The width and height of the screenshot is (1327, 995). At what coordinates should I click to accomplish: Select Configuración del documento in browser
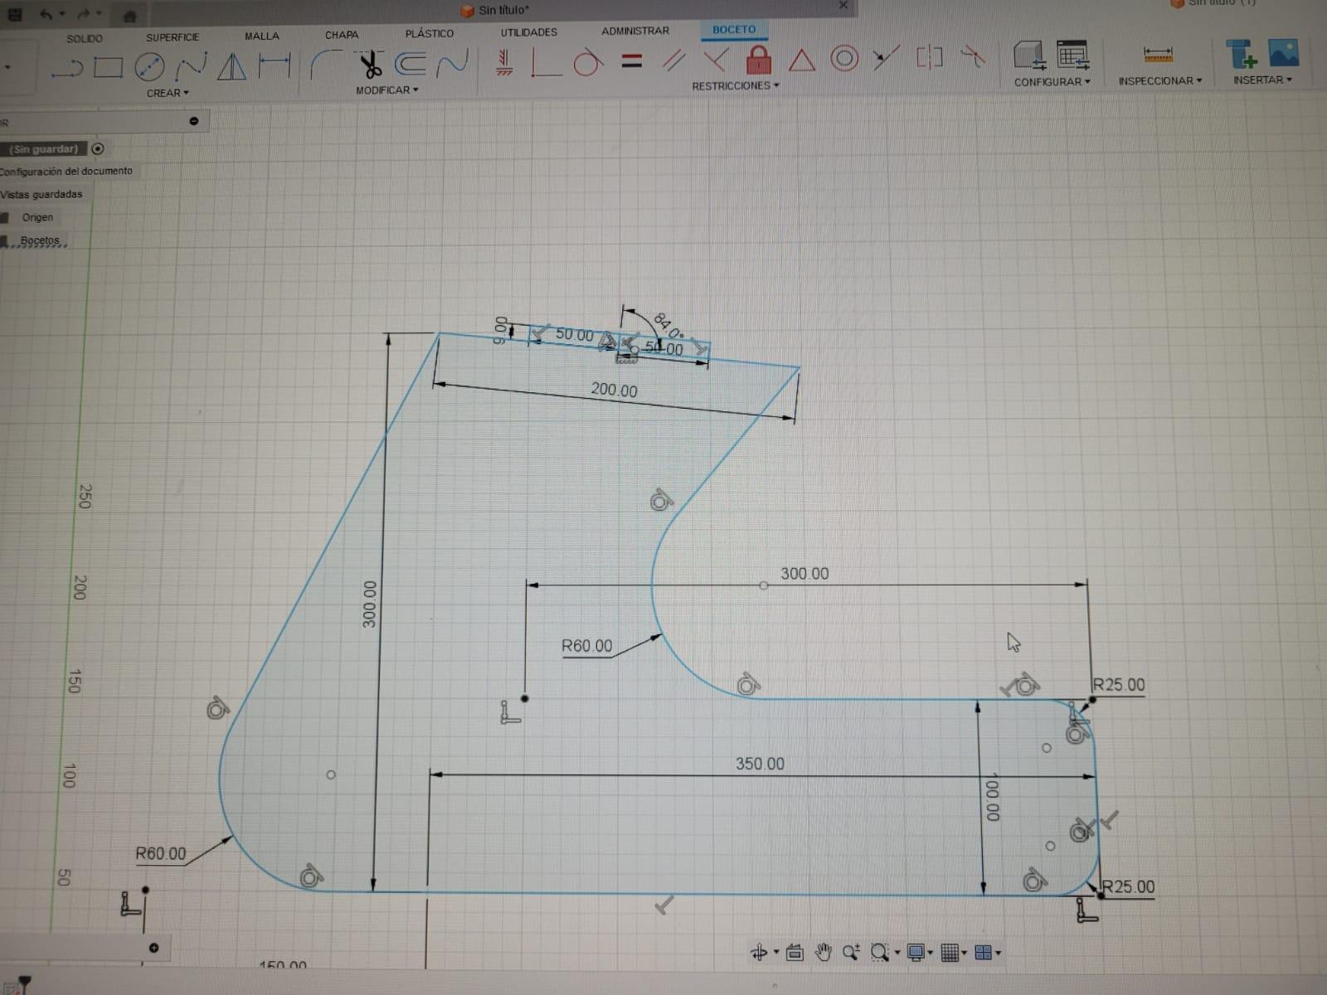coord(66,171)
